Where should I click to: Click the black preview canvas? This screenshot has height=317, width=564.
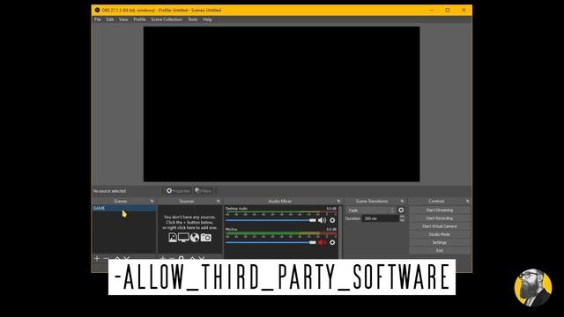pyautogui.click(x=282, y=104)
